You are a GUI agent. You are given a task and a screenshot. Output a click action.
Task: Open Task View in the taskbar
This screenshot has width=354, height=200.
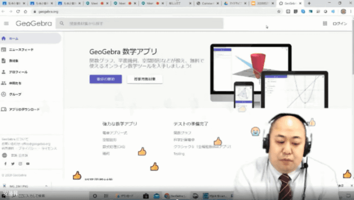pos(106,196)
